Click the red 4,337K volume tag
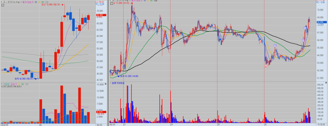This screenshot has height=126, width=328. tap(101, 112)
